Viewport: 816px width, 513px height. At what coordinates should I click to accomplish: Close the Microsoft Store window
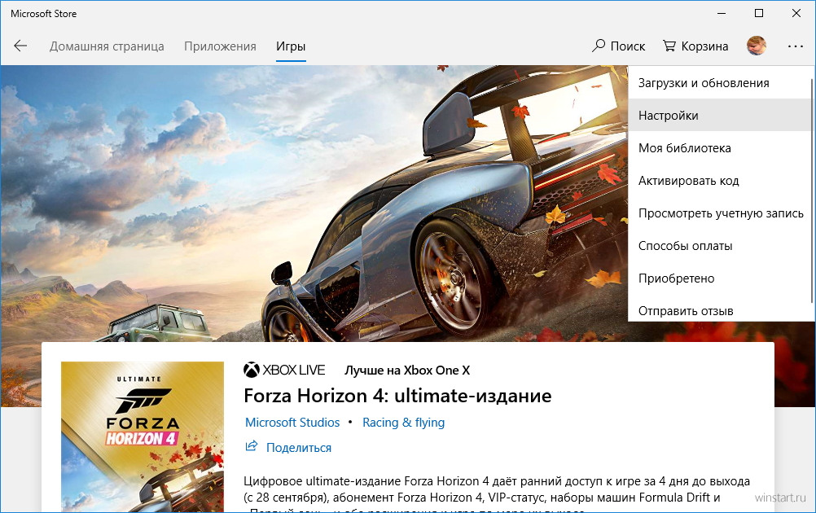[x=796, y=14]
